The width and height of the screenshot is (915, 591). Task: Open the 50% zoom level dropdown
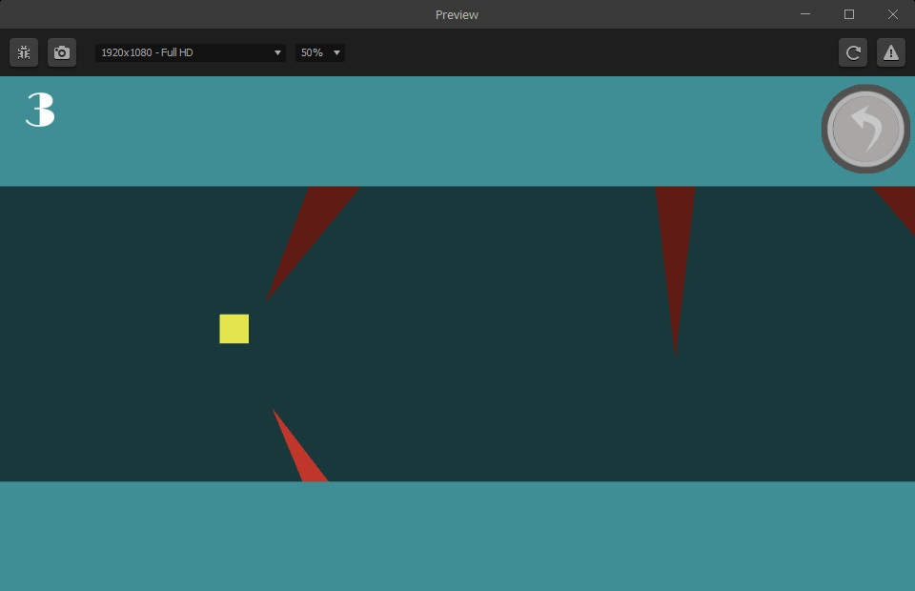320,52
